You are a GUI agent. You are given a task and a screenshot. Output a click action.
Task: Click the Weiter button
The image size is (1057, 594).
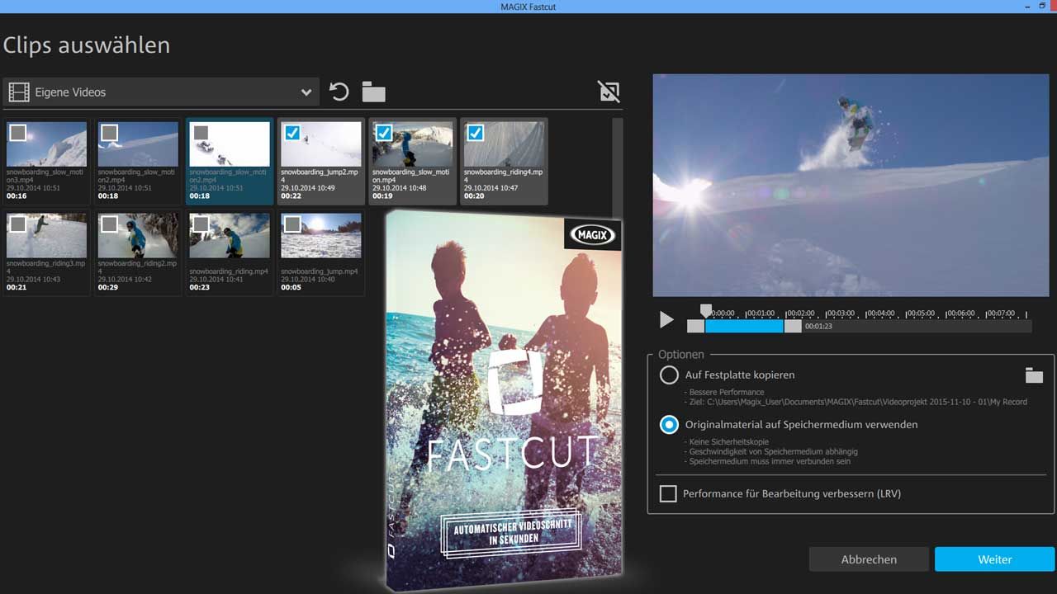pos(994,559)
